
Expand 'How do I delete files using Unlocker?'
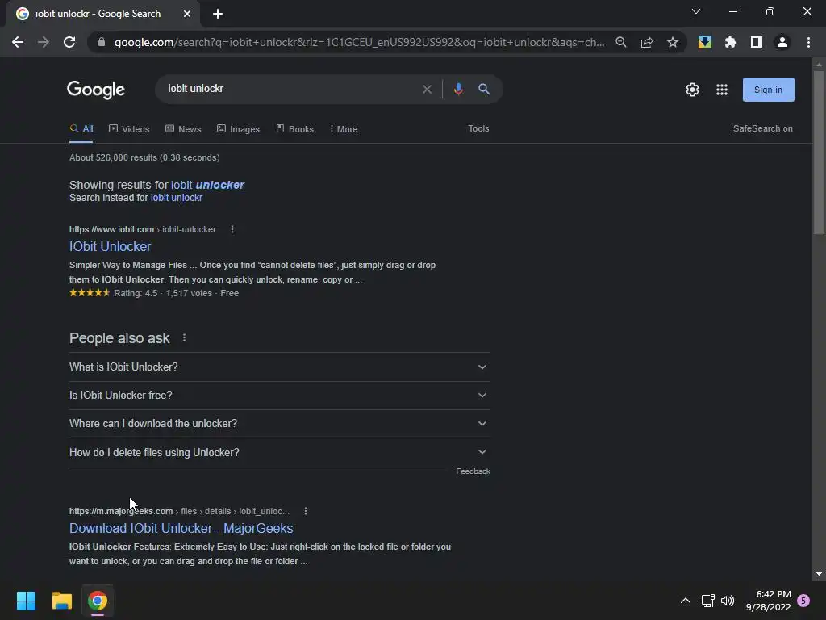pyautogui.click(x=279, y=452)
